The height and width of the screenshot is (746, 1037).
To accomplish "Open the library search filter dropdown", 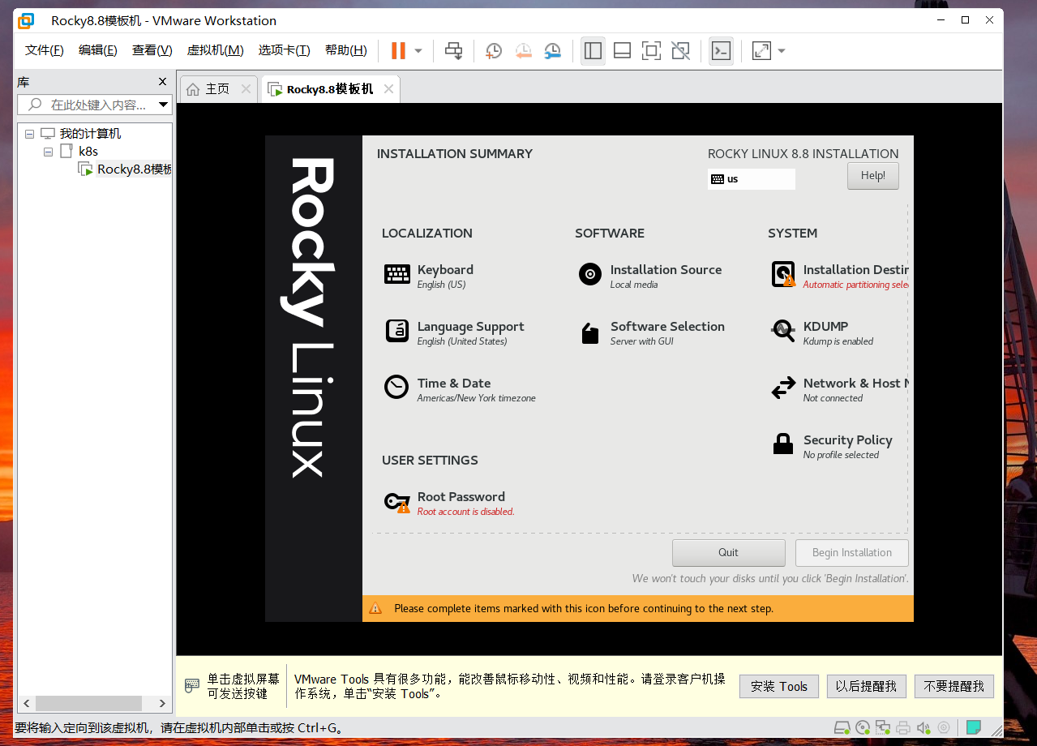I will pos(163,105).
